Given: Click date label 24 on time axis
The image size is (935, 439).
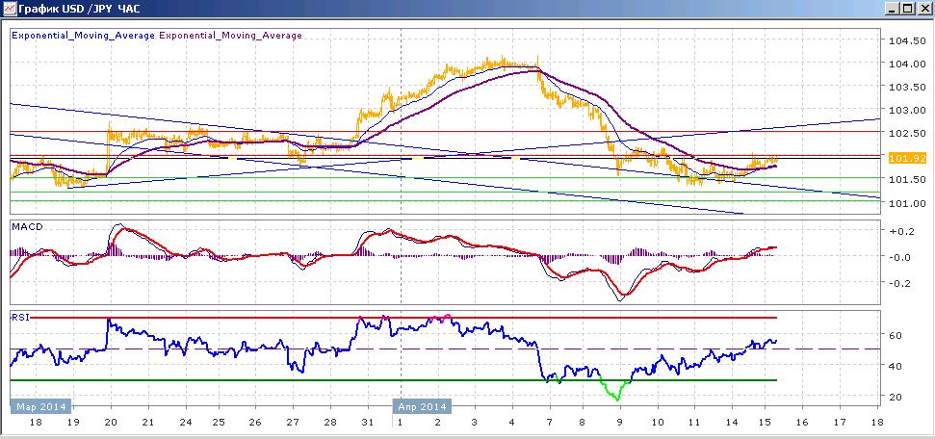Looking at the screenshot, I should (184, 423).
